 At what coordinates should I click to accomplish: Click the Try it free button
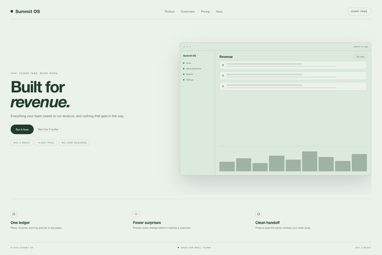(x=22, y=129)
